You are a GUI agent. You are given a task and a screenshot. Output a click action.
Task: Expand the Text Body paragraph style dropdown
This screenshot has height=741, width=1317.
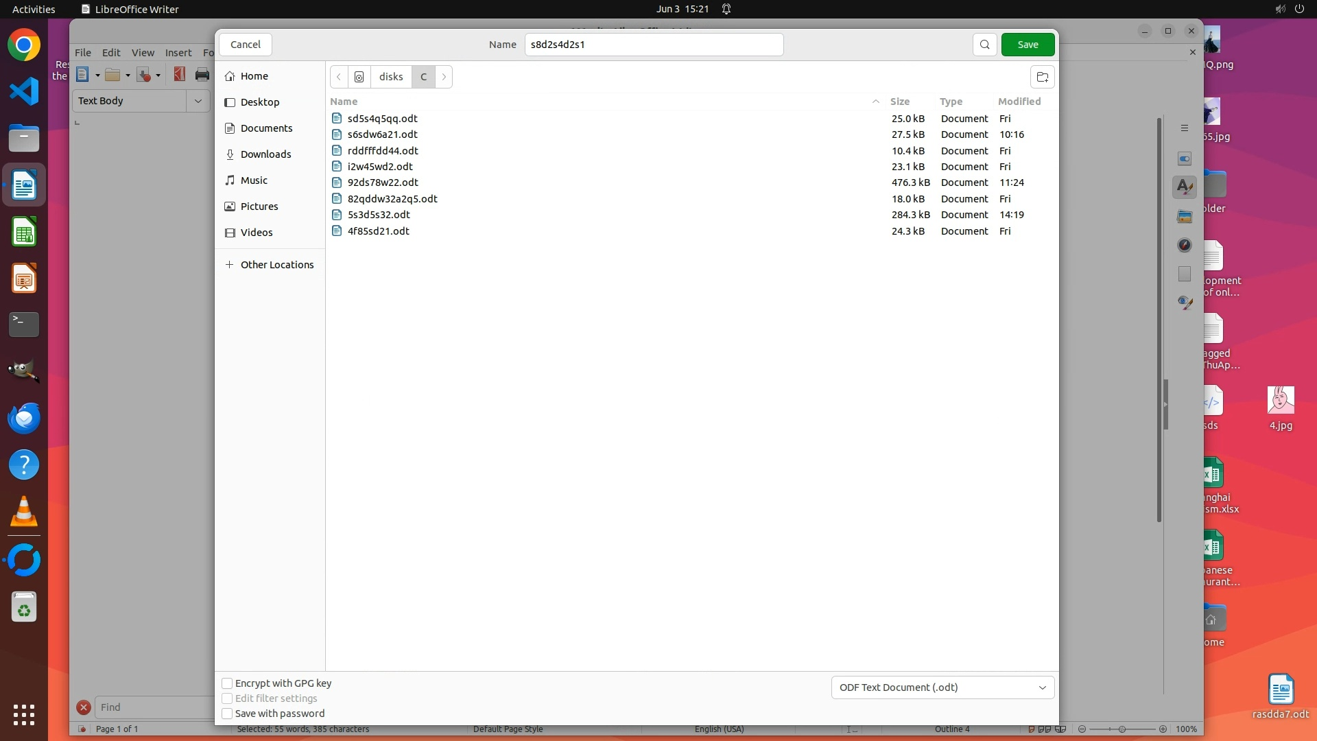coord(198,101)
